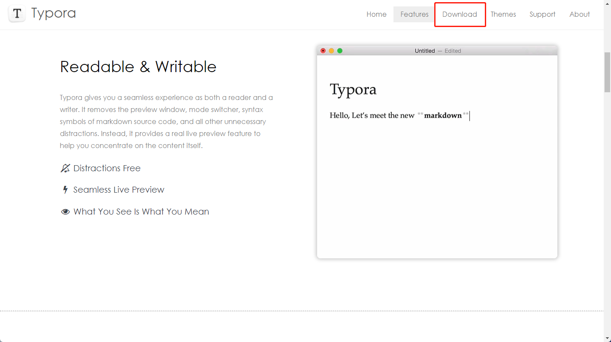This screenshot has height=342, width=611.
Task: Click the yellow minimize dot in Untitled window
Action: (x=331, y=51)
